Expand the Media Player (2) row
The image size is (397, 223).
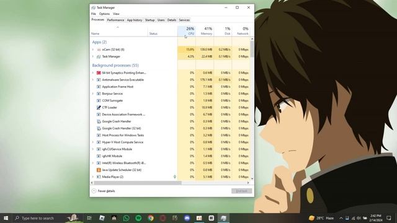pyautogui.click(x=93, y=177)
